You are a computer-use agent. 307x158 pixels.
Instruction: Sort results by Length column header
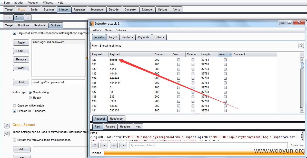coord(209,54)
